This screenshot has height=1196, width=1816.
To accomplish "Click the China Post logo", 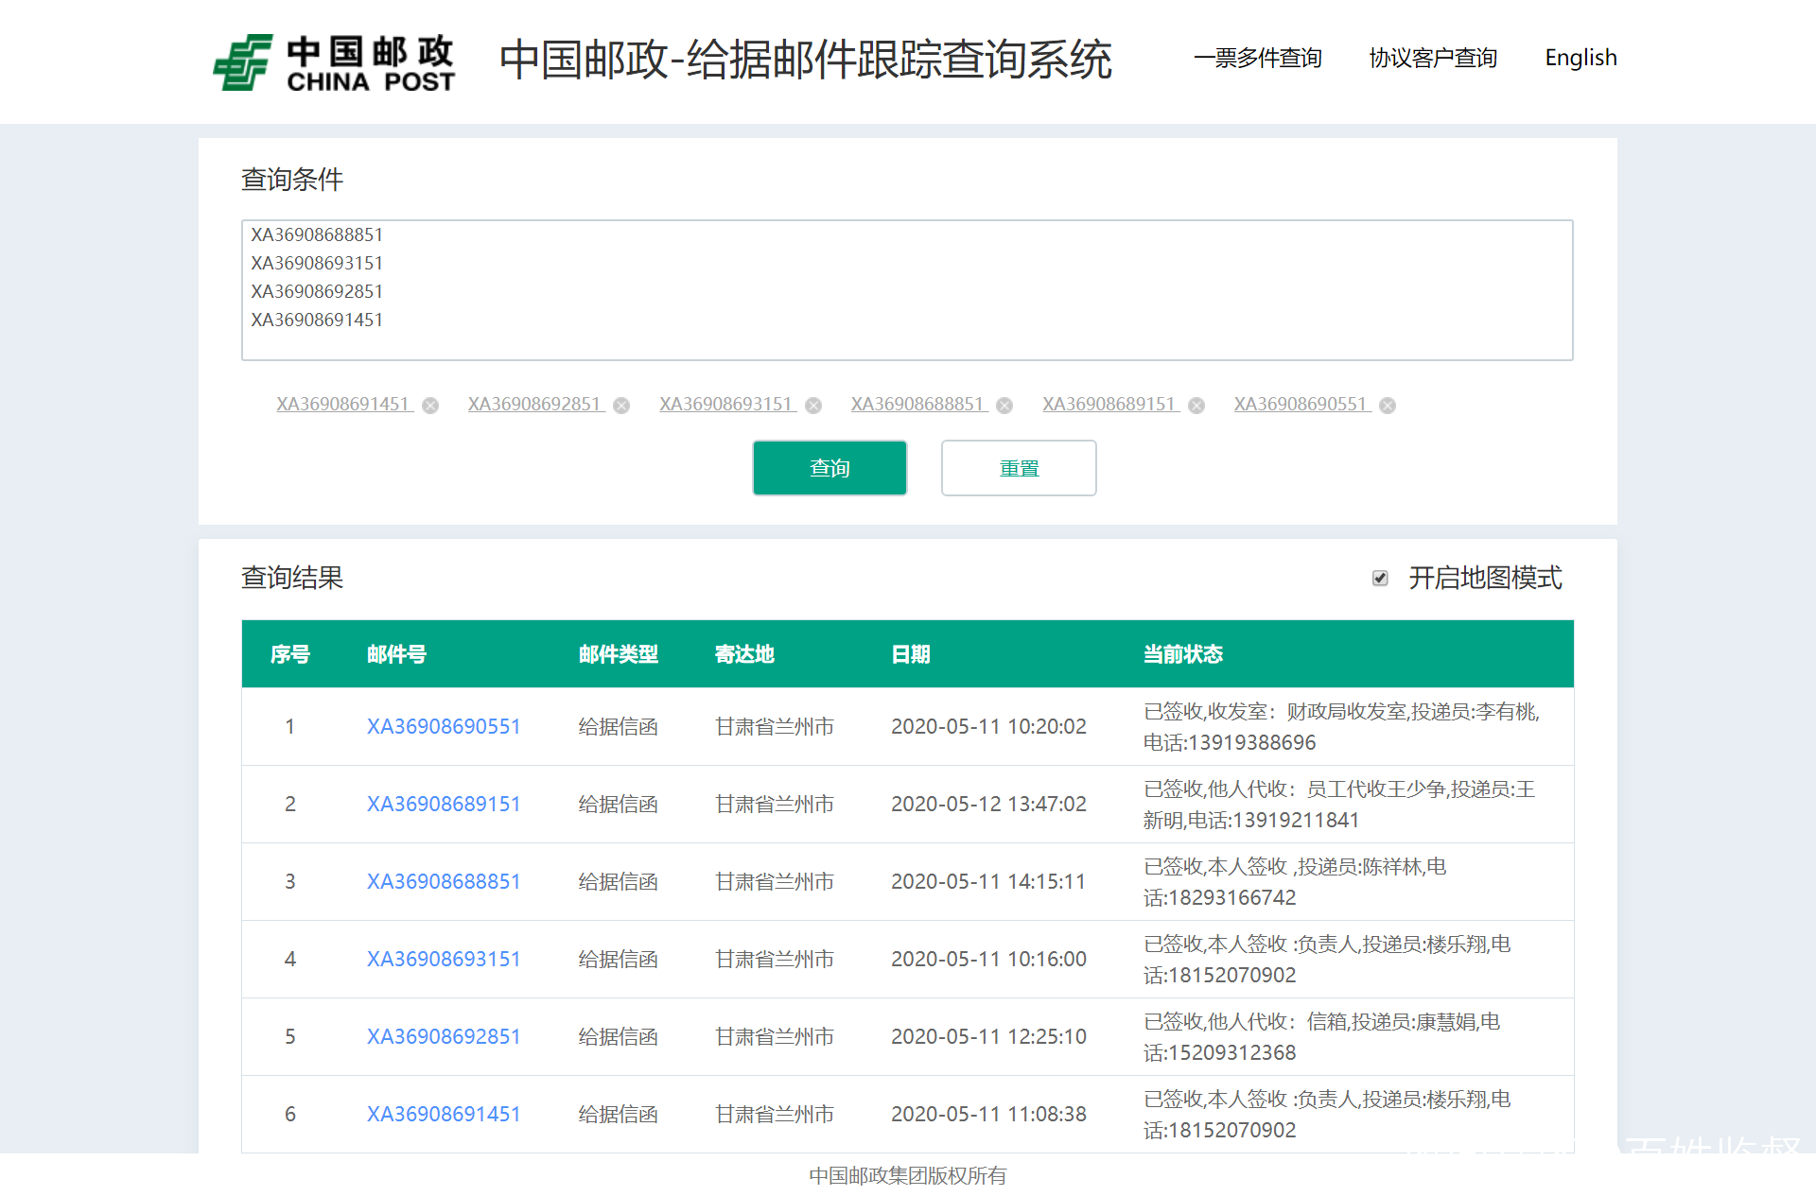I will click(333, 62).
